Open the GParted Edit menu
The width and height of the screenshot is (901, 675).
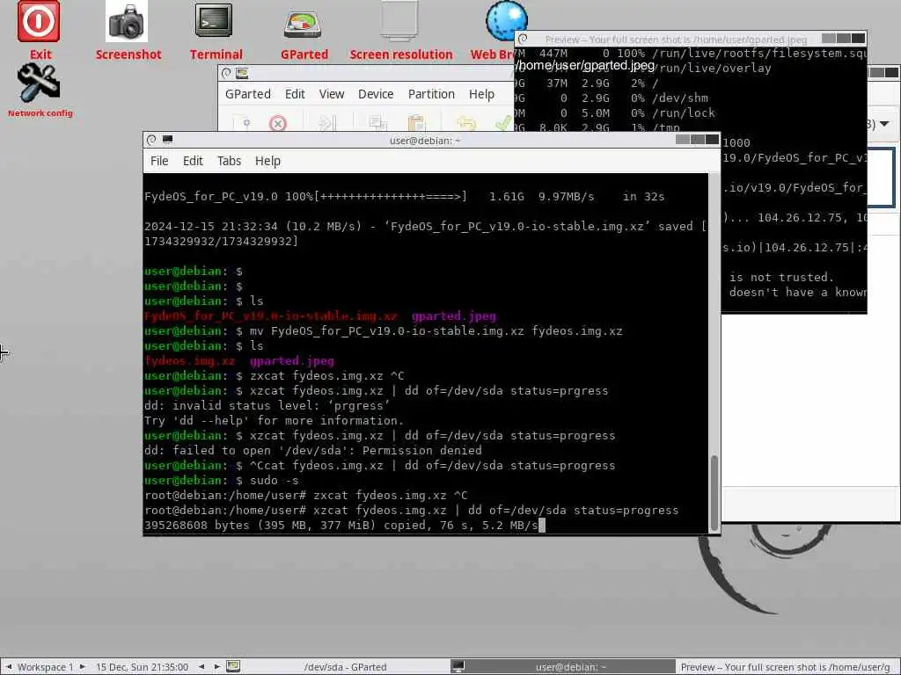[x=295, y=93]
